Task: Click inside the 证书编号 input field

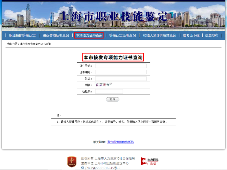Action: 121,72
